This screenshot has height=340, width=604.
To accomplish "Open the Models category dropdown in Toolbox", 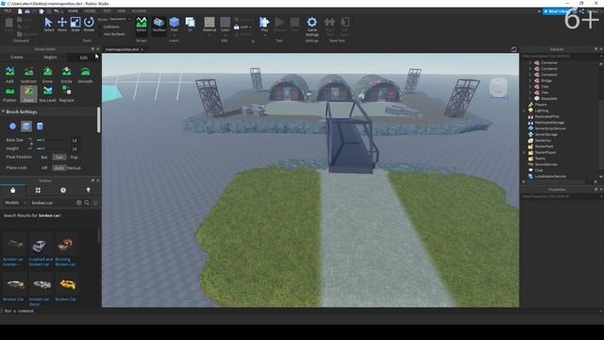I will [15, 203].
